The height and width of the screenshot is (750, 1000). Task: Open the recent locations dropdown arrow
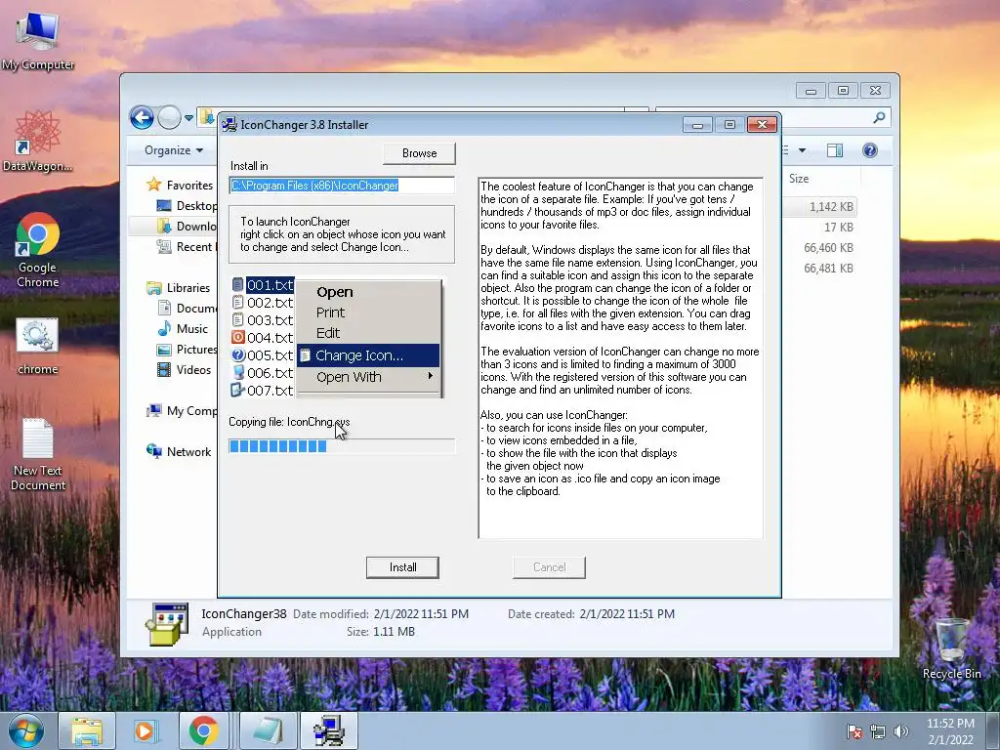coord(188,117)
